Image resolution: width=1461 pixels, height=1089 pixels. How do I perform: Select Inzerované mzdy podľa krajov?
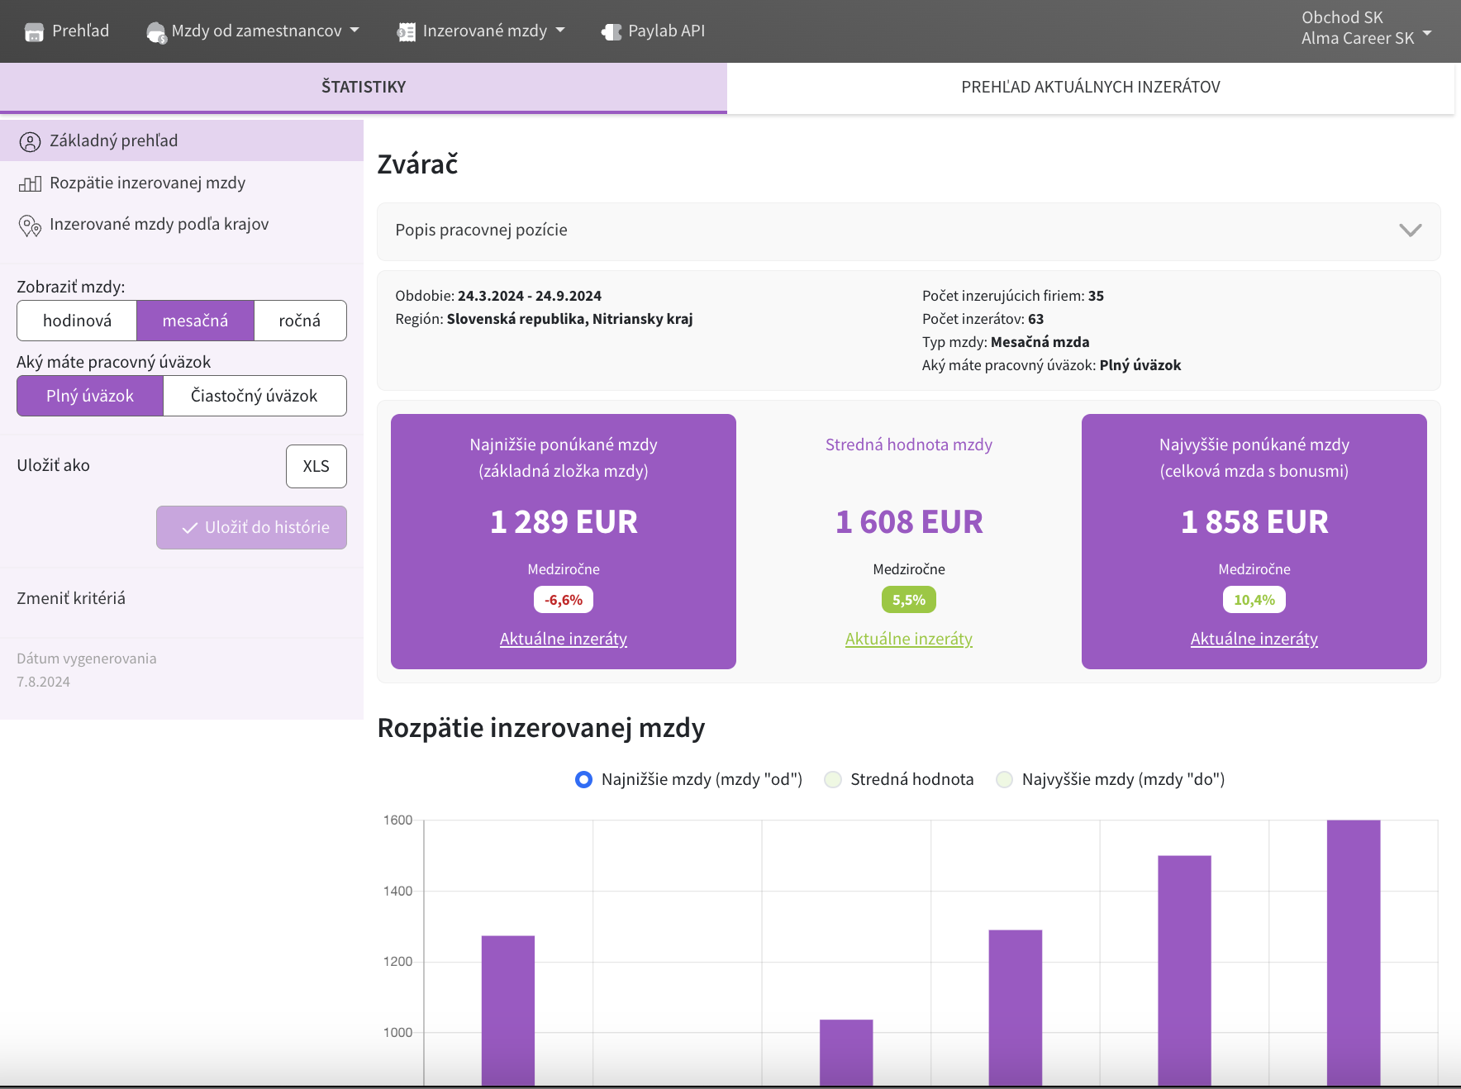182,225
